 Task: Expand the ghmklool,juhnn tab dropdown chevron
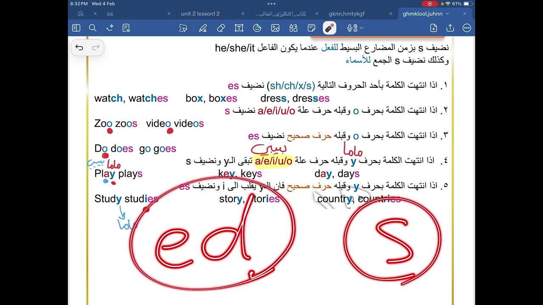pyautogui.click(x=447, y=14)
